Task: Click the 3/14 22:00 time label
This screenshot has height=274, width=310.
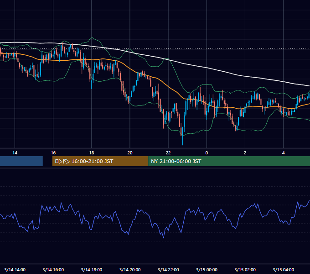Action: [168, 269]
